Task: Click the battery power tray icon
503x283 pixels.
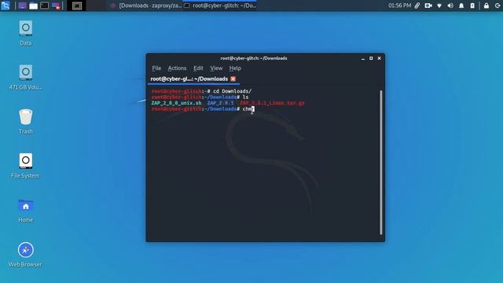Action: coord(472,6)
